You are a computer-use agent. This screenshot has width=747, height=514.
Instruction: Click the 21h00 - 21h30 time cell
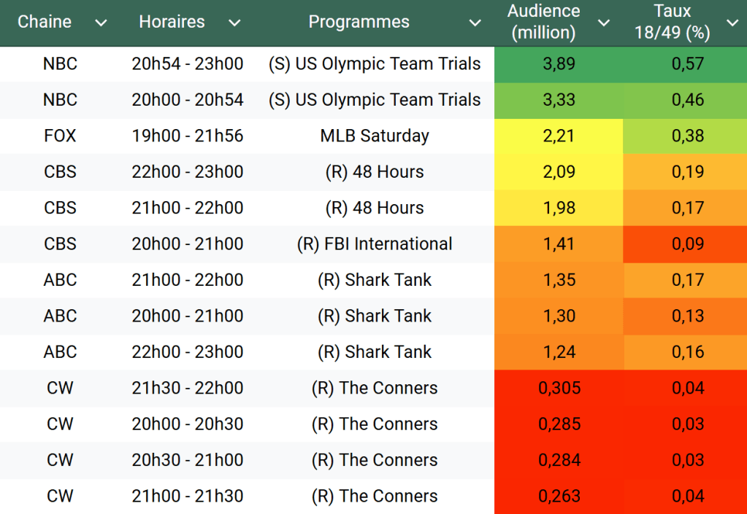[188, 496]
